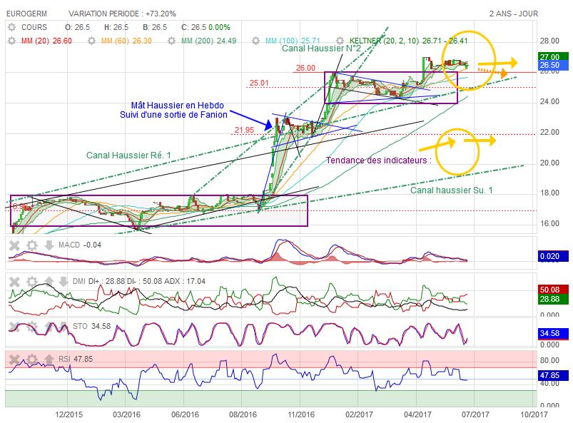Click the low price B: 26.5
This screenshot has height=423, width=573.
click(x=155, y=27)
